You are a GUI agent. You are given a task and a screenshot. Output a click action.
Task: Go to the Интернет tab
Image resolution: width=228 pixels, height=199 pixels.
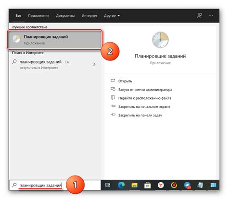(x=89, y=16)
